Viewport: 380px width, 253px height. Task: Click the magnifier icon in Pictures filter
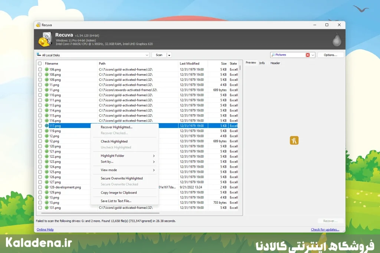click(273, 55)
